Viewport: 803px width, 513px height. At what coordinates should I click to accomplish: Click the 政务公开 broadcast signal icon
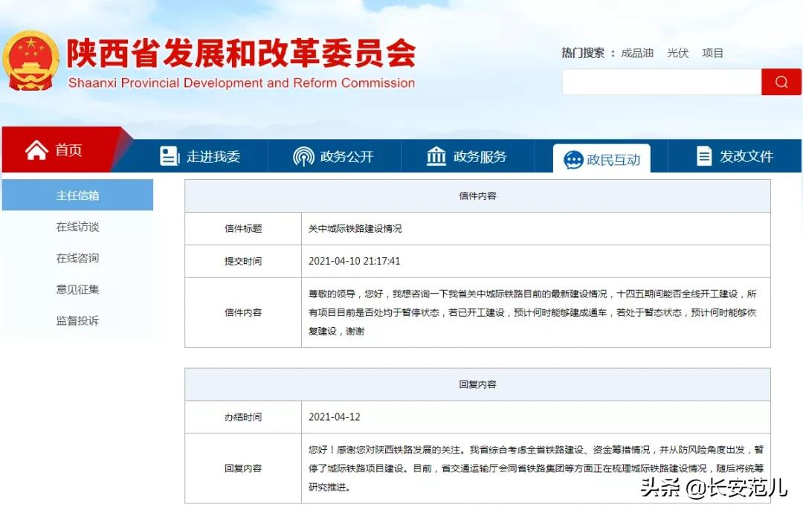(303, 156)
